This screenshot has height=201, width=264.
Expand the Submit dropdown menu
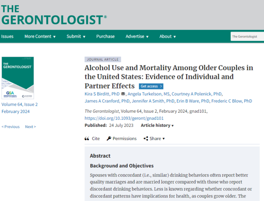tap(76, 36)
